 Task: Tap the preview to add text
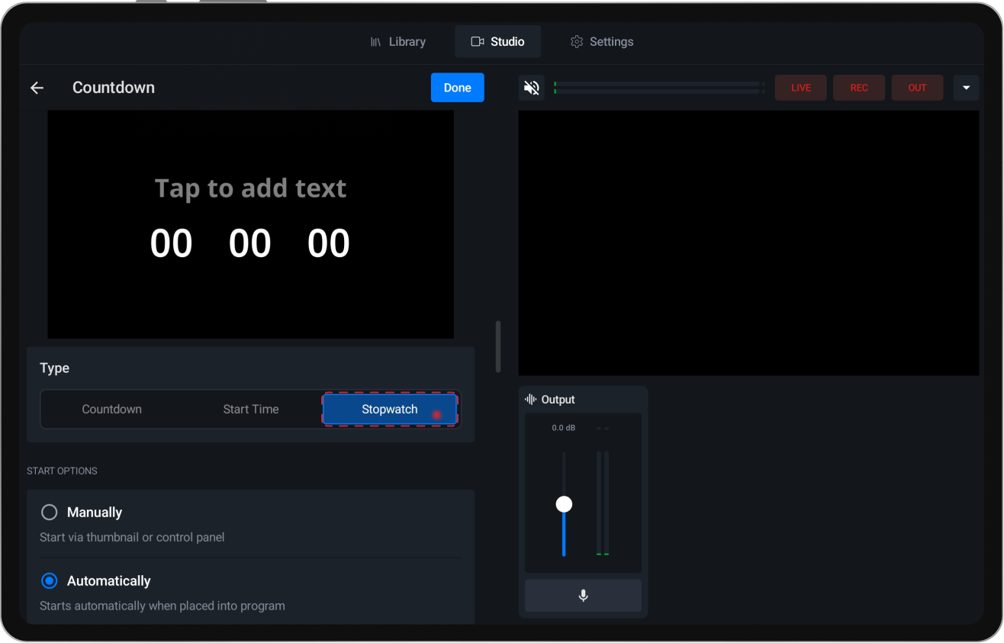(250, 188)
